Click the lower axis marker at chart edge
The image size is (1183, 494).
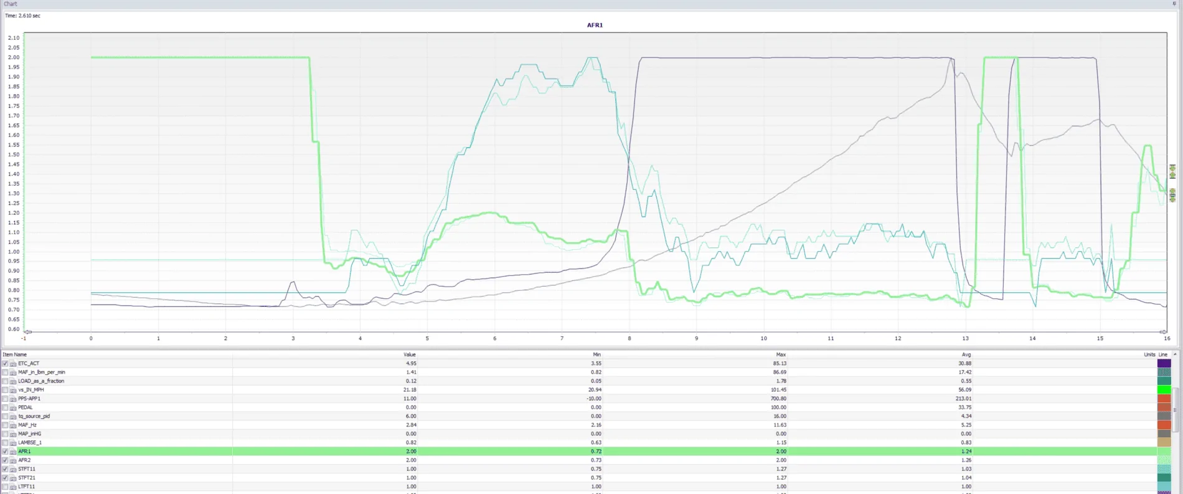tap(1172, 195)
